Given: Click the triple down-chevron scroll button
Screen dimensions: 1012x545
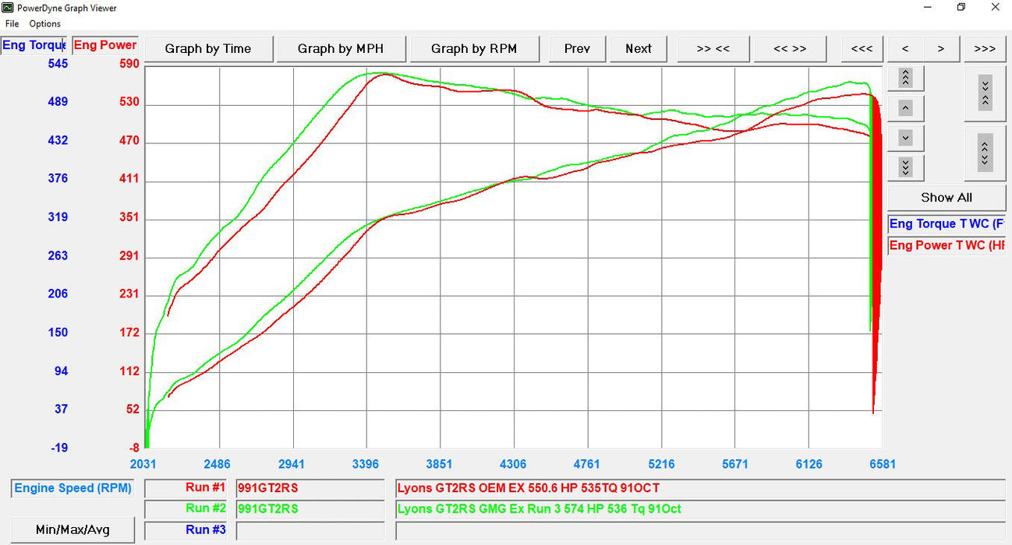Looking at the screenshot, I should 905,167.
